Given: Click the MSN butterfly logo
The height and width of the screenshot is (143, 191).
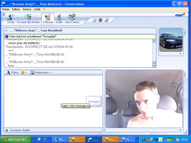Looking at the screenshot, I should coord(180,15).
